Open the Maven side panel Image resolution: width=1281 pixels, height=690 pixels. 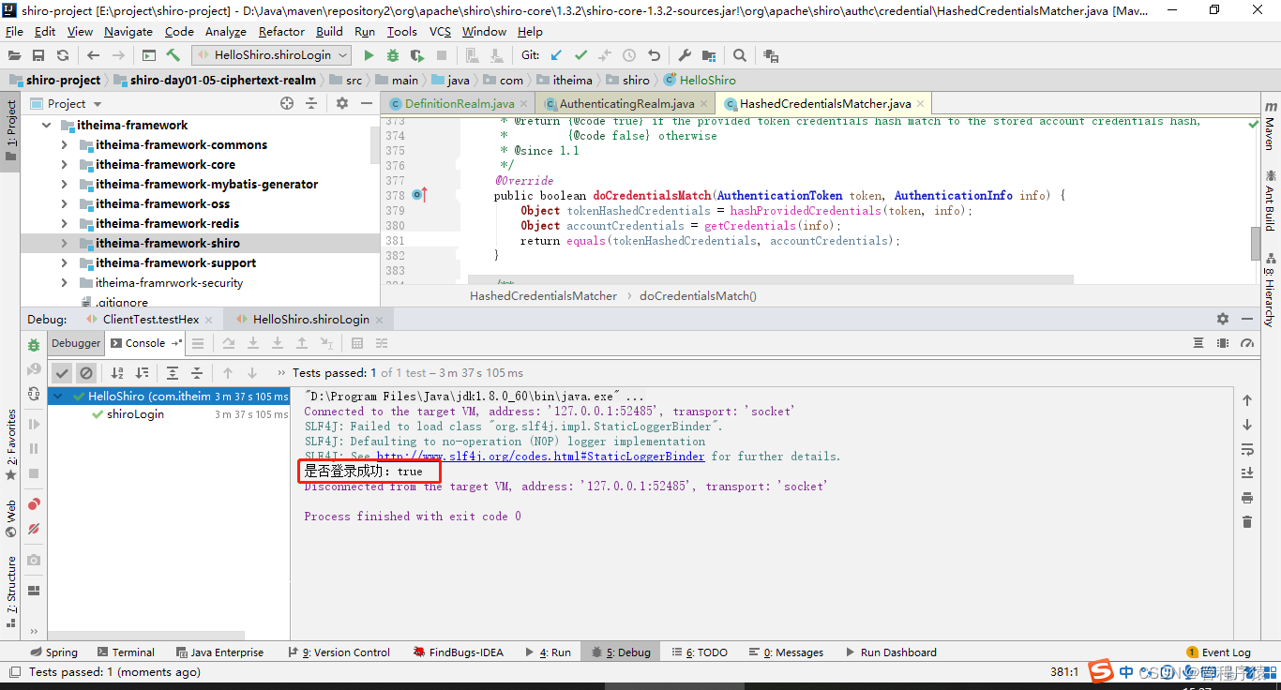pyautogui.click(x=1270, y=126)
